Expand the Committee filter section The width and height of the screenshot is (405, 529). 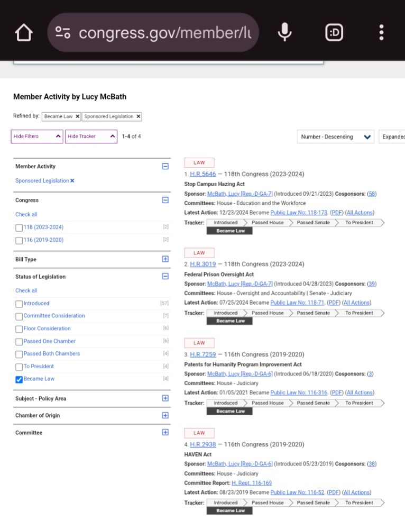165,432
